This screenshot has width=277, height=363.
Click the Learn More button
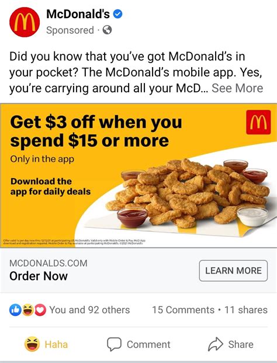tap(233, 271)
